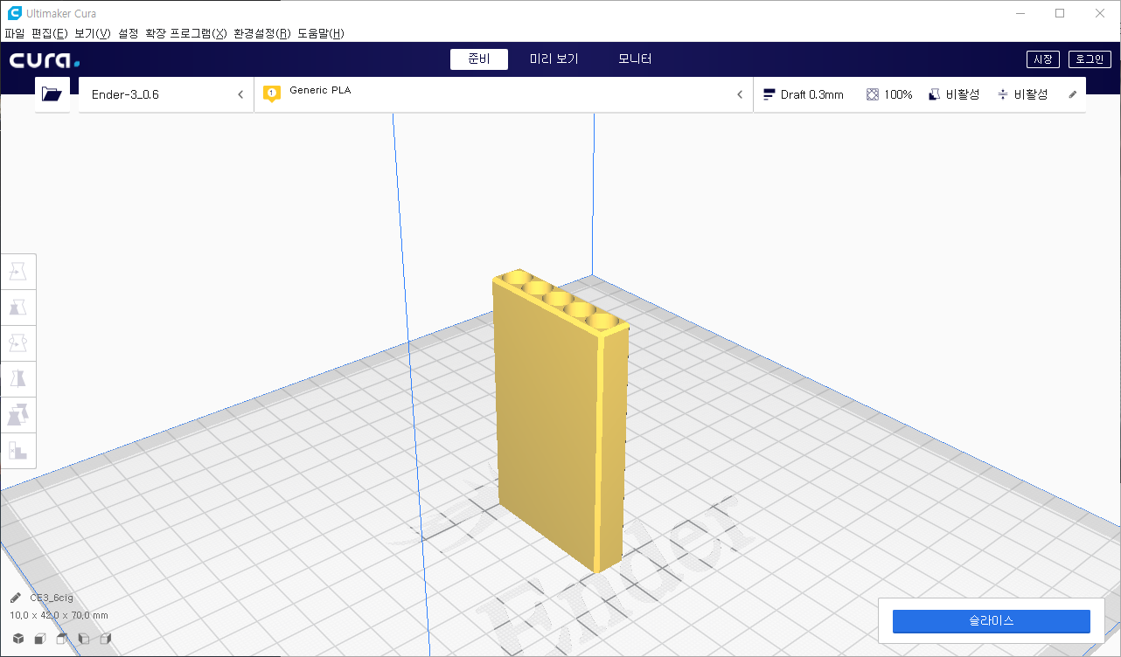This screenshot has height=657, width=1121.
Task: Click the extruder 1 material badge
Action: pyautogui.click(x=272, y=93)
